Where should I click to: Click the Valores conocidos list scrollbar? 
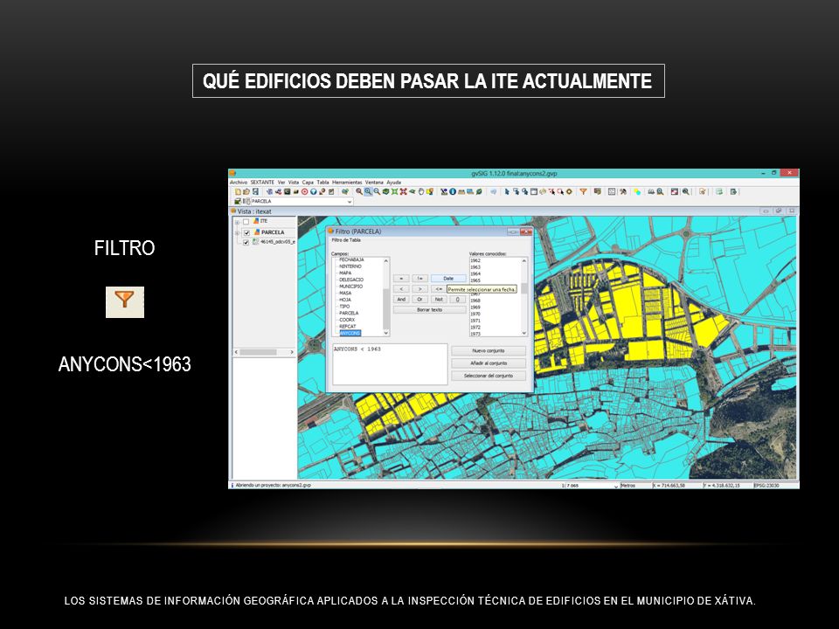tap(524, 297)
